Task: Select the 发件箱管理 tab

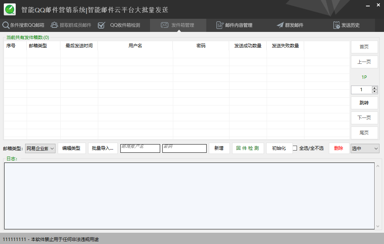Action: click(178, 25)
